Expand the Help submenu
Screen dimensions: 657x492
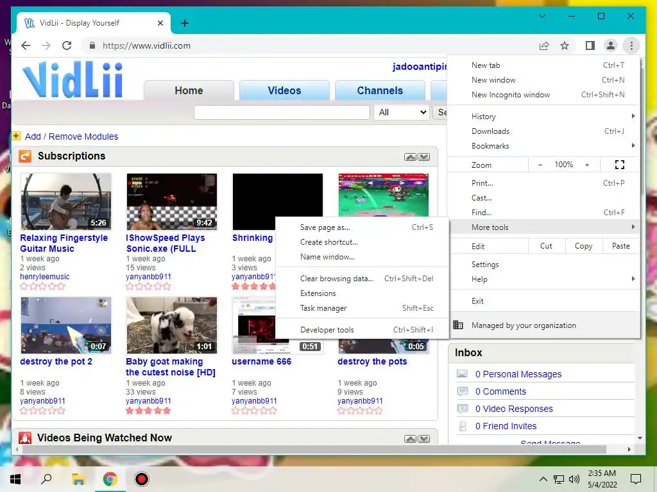(x=543, y=279)
